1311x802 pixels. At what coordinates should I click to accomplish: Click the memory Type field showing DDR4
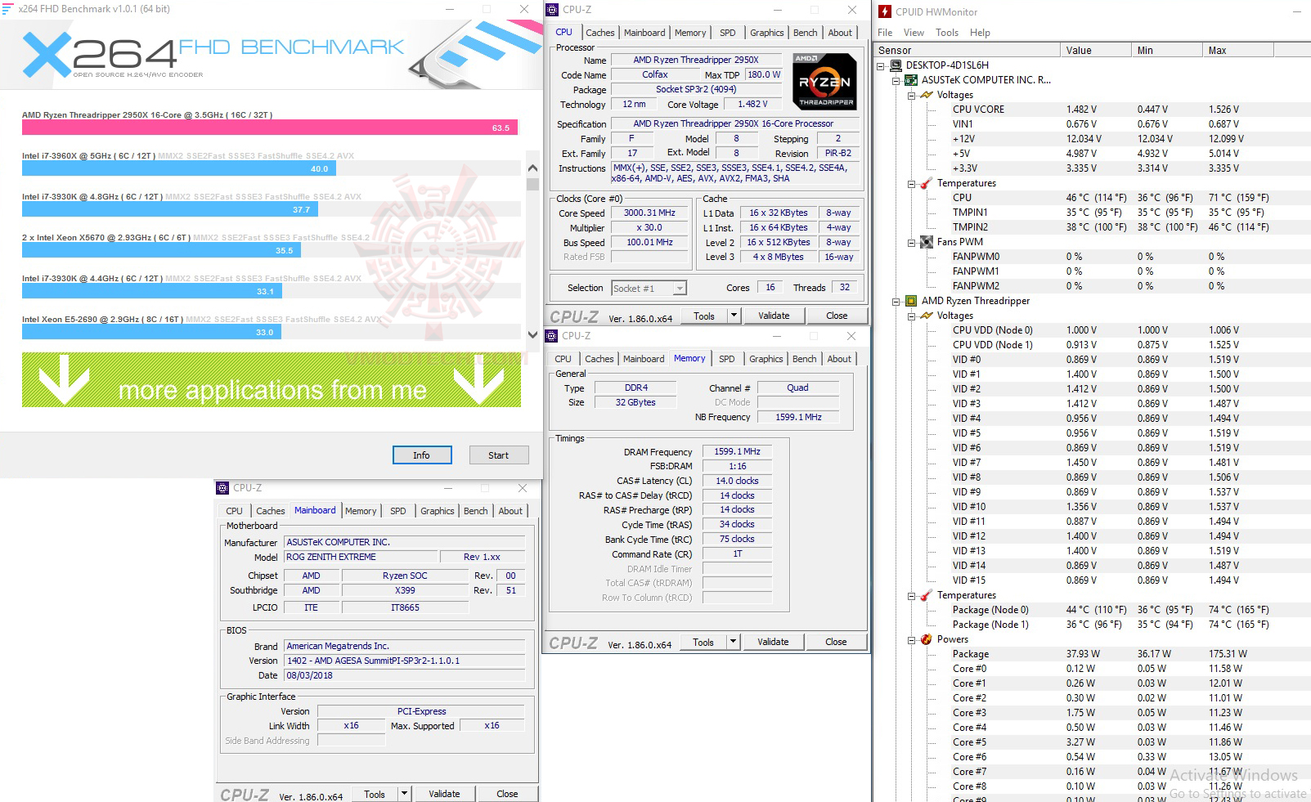point(635,388)
